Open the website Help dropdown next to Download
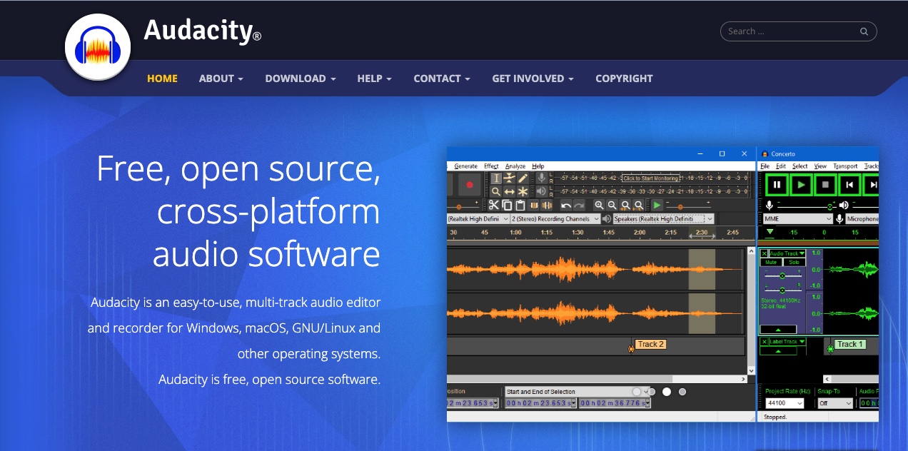The image size is (908, 451). 375,78
